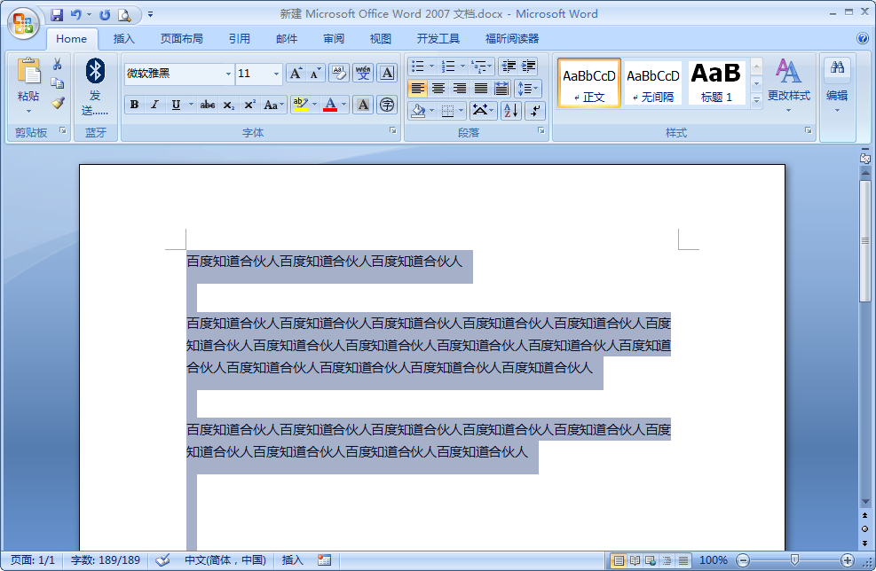876x571 pixels.
Task: Switch to the 引用 tab
Action: pos(239,38)
